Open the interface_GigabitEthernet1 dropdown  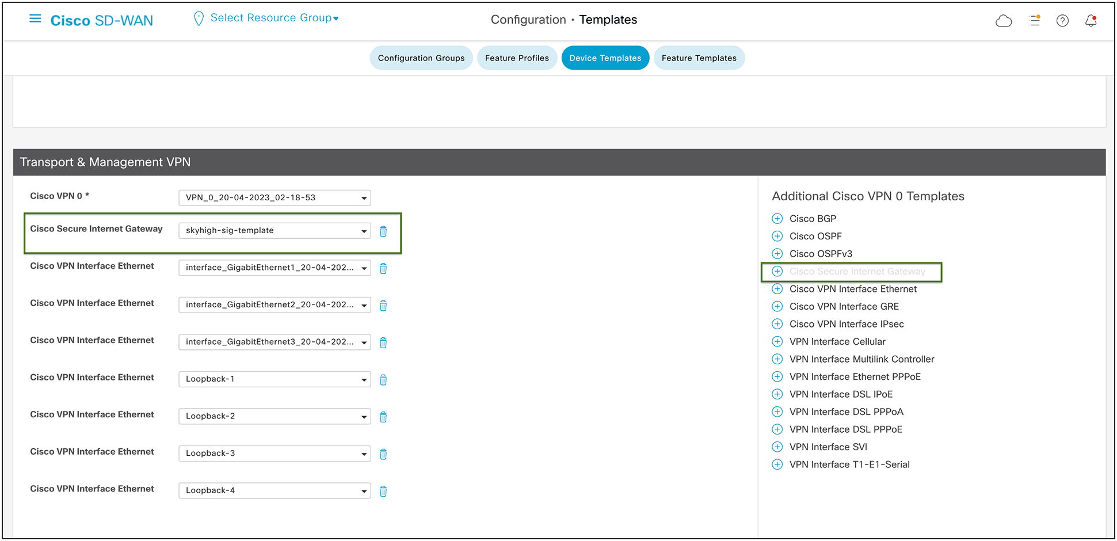point(275,268)
